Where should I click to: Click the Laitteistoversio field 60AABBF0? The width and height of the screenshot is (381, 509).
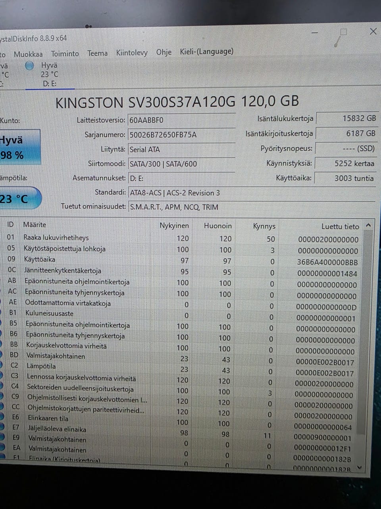tap(182, 120)
